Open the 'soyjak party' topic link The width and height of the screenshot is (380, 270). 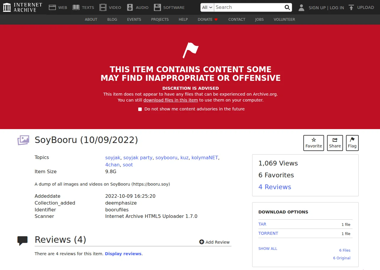[138, 157]
